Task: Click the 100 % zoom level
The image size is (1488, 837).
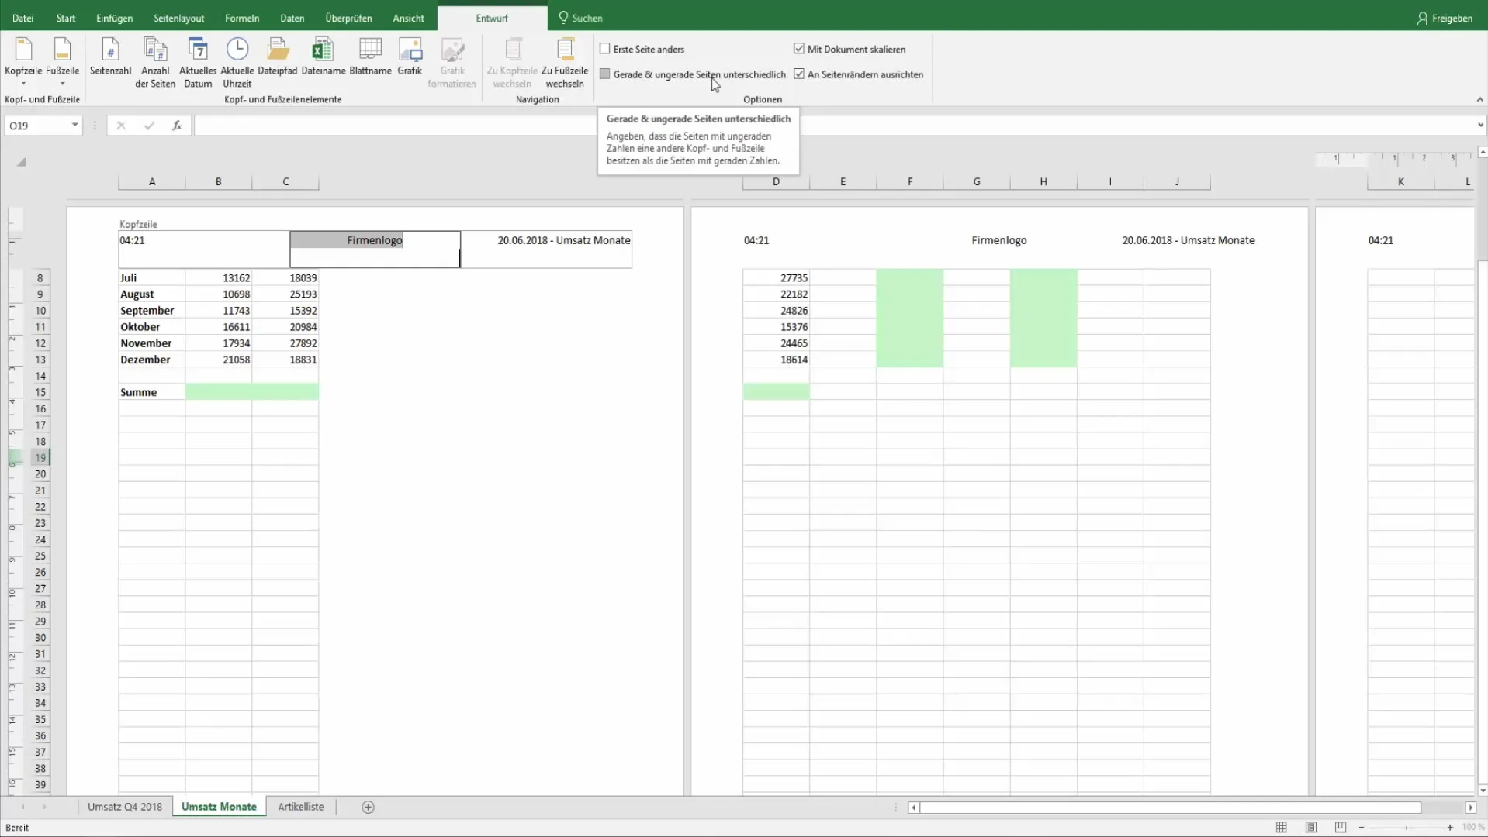Action: click(x=1472, y=828)
